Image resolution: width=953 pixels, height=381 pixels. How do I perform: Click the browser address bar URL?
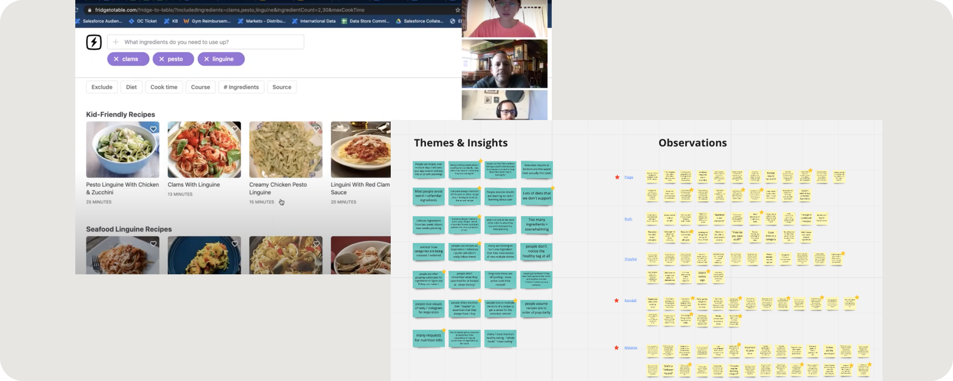[230, 10]
